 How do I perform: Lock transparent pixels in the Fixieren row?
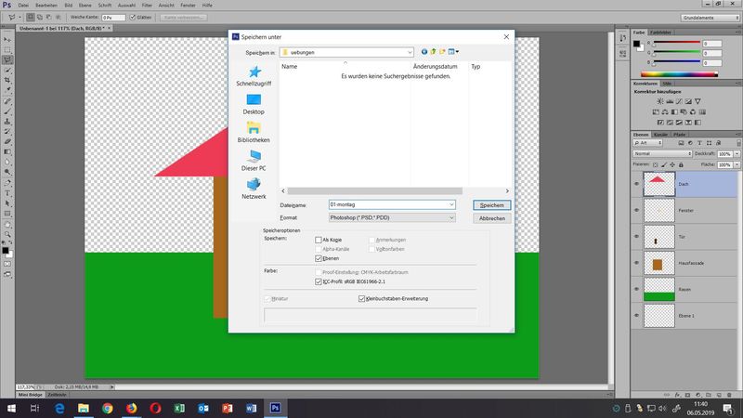656,165
